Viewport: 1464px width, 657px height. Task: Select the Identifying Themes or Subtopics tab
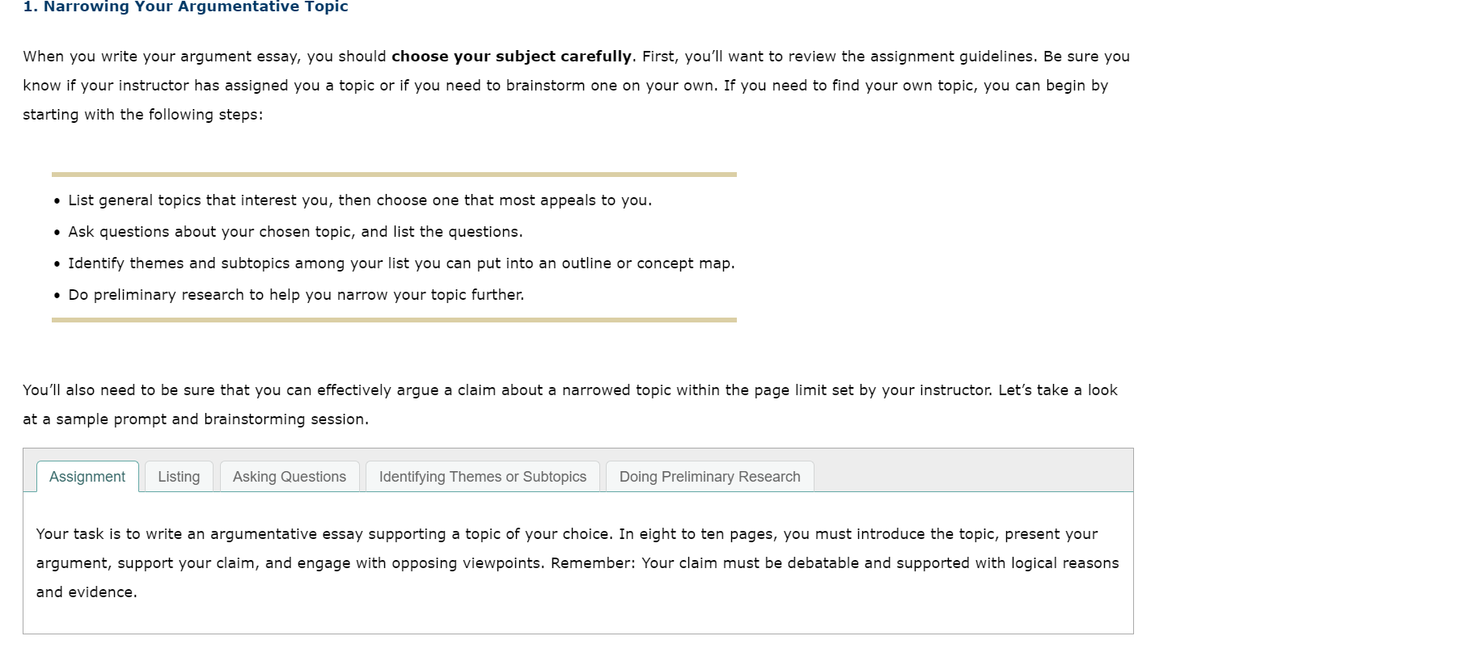482,476
